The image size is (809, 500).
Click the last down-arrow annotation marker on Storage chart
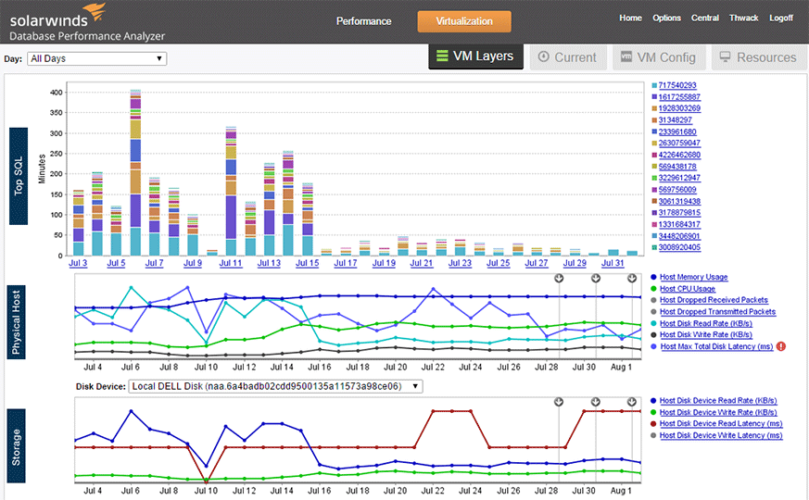[x=632, y=402]
